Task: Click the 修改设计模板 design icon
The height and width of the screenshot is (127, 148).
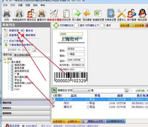Action: pos(54,14)
